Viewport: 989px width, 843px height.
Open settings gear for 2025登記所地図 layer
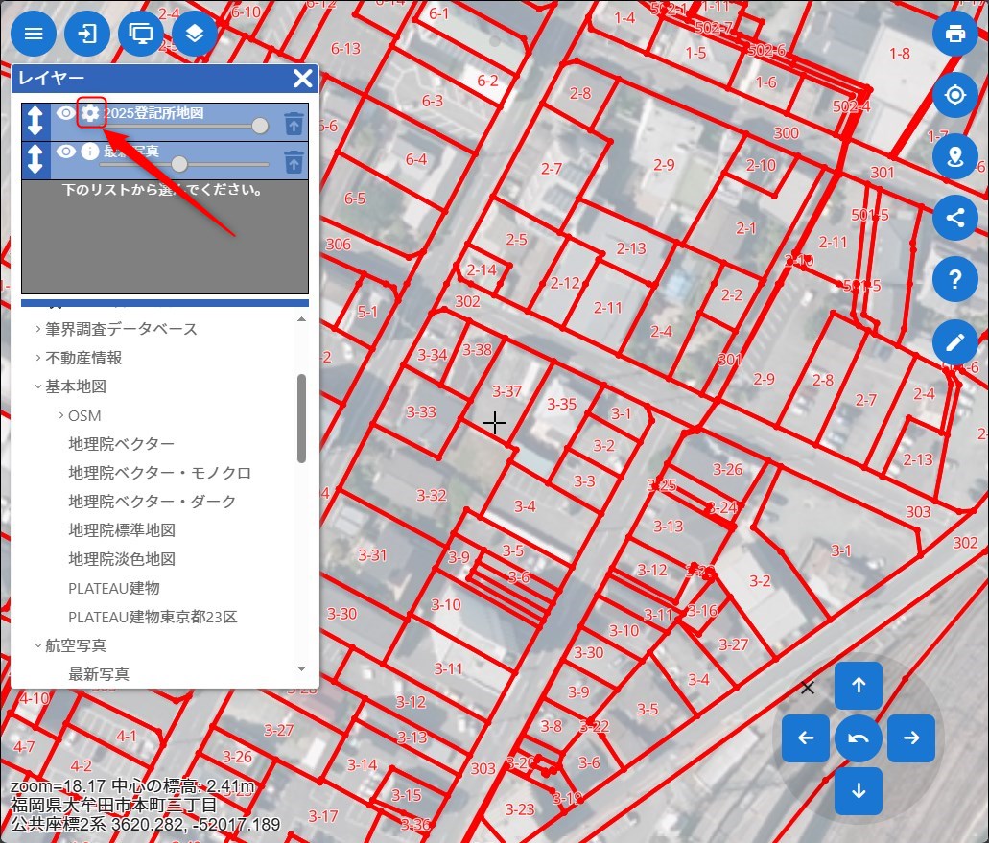point(90,113)
